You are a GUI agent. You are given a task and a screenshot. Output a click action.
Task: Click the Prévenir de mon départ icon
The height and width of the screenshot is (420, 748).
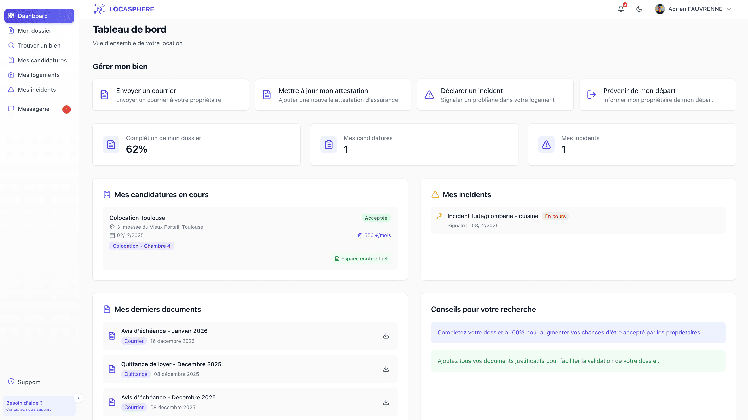tap(592, 95)
